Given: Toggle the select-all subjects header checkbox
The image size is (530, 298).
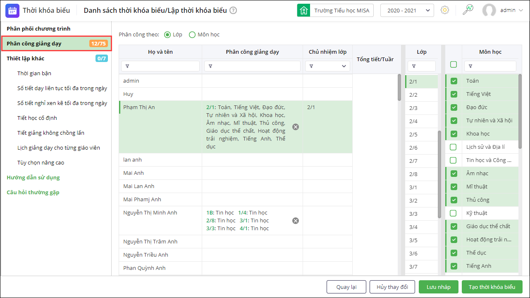Looking at the screenshot, I should (x=454, y=64).
